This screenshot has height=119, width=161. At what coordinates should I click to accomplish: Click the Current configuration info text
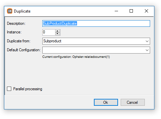76,57
